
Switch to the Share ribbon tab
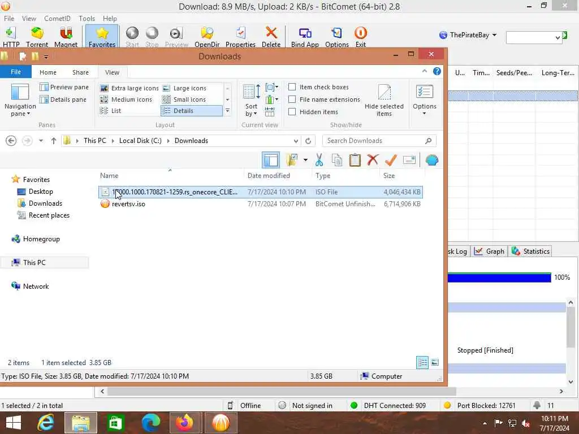tap(80, 72)
